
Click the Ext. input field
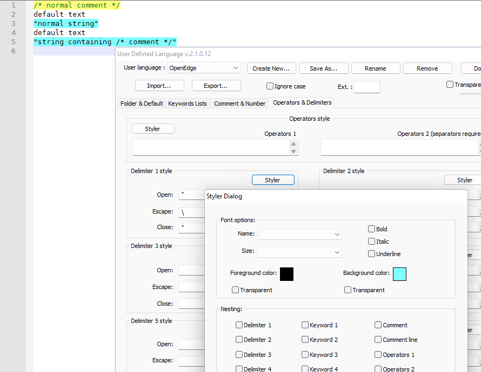click(367, 87)
